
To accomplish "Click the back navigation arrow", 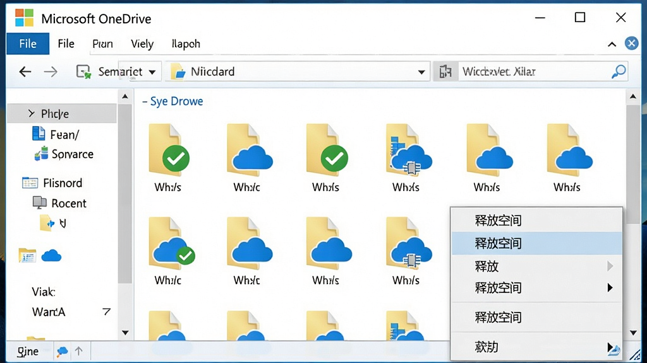I will 25,72.
